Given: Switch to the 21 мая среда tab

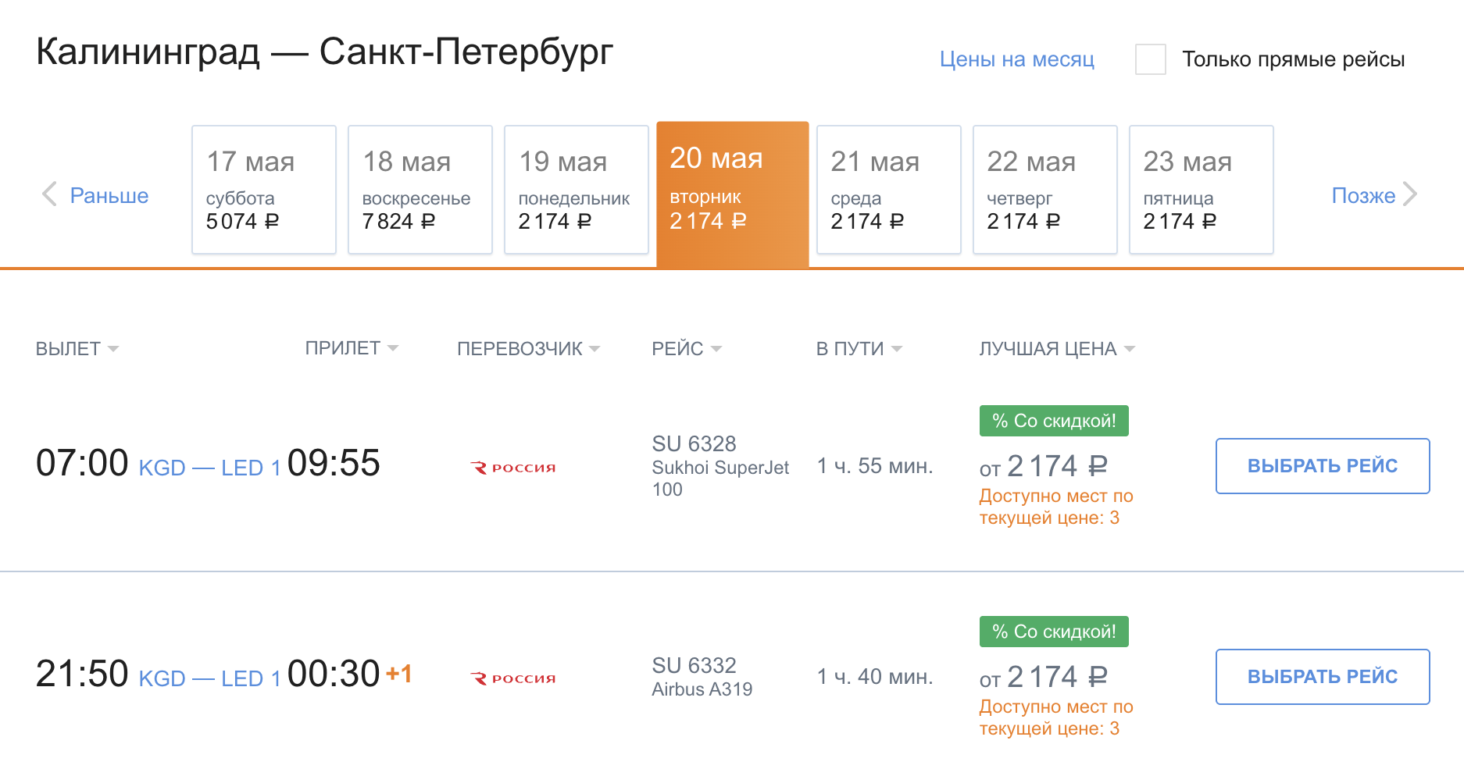Looking at the screenshot, I should pos(889,190).
